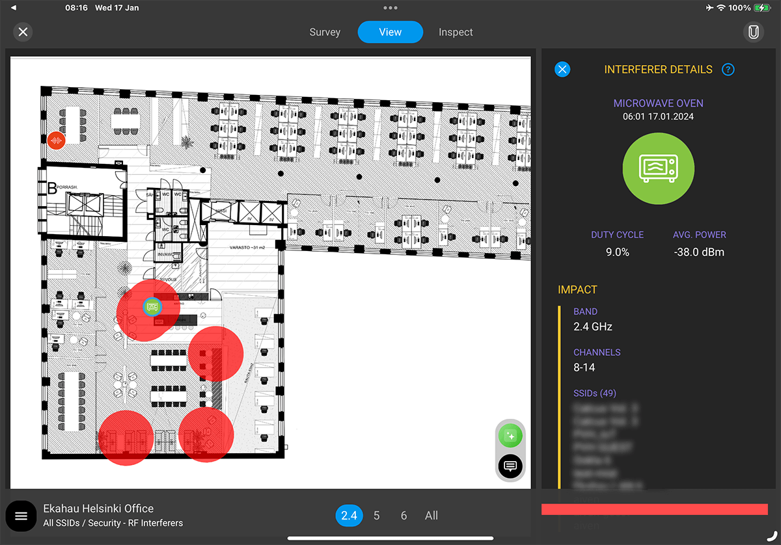Image resolution: width=781 pixels, height=545 pixels.
Task: Switch to the 6 GHz band
Action: [x=404, y=516]
